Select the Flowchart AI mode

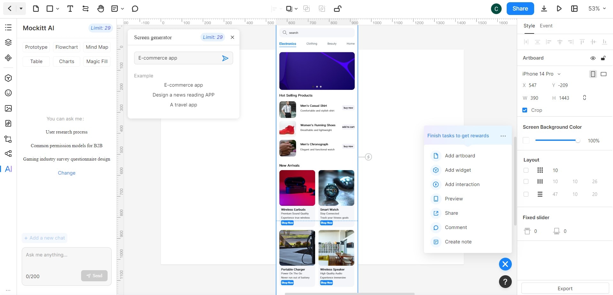66,47
